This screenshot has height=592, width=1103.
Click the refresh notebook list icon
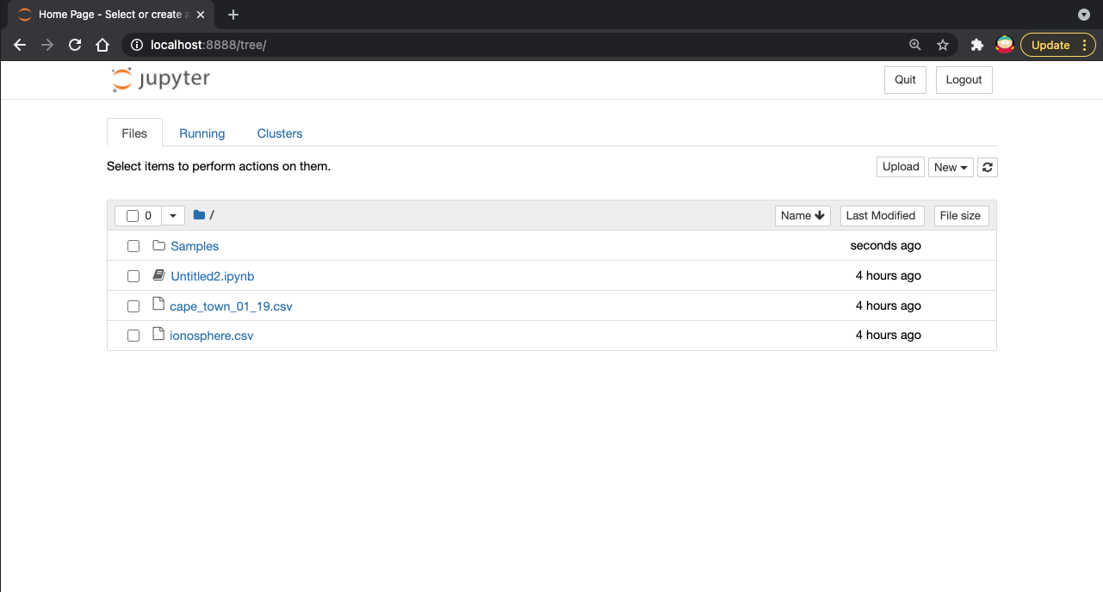pos(988,167)
